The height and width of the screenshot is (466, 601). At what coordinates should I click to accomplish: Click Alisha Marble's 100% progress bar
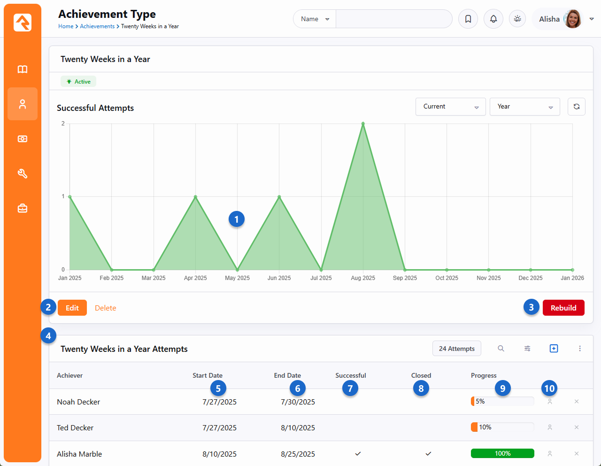(x=502, y=453)
